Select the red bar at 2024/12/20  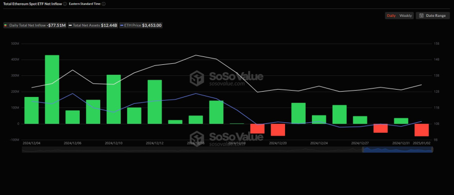[278, 130]
